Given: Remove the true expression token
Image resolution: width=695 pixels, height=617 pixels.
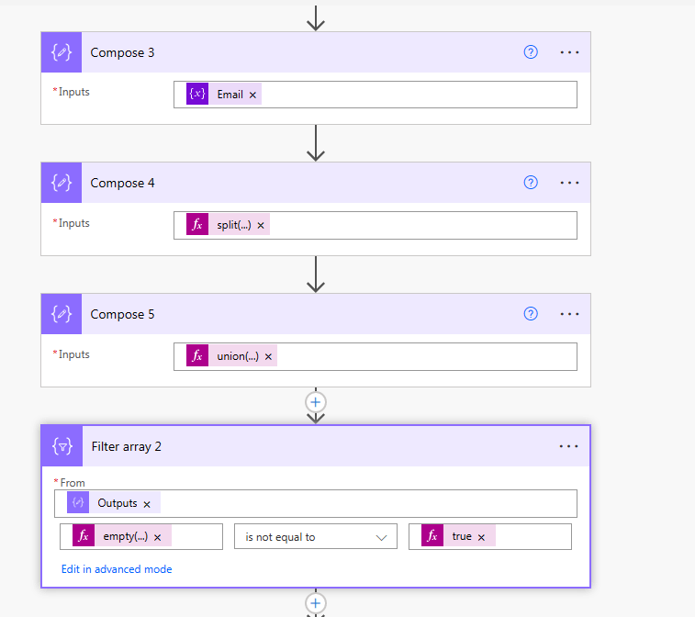Looking at the screenshot, I should click(481, 537).
